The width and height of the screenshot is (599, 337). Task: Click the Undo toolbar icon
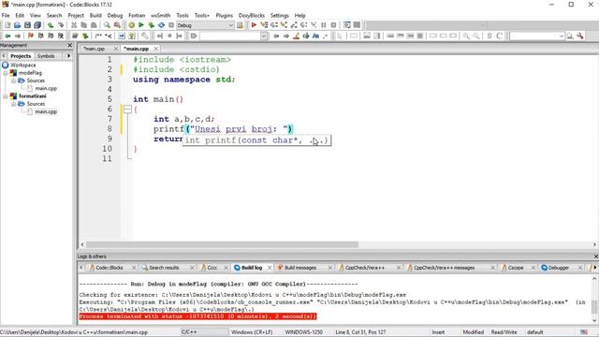(51, 25)
